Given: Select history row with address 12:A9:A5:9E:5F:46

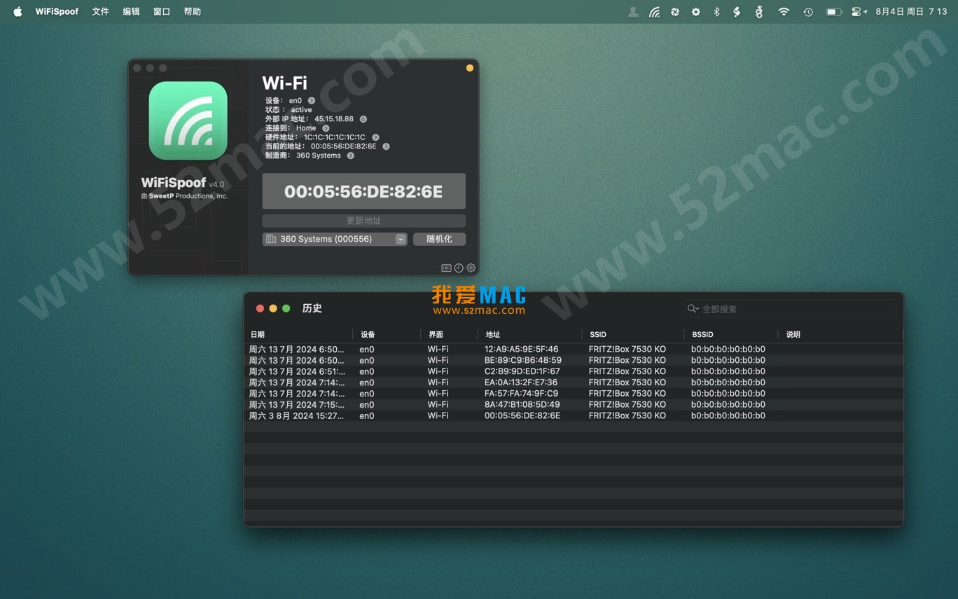Looking at the screenshot, I should pos(521,349).
